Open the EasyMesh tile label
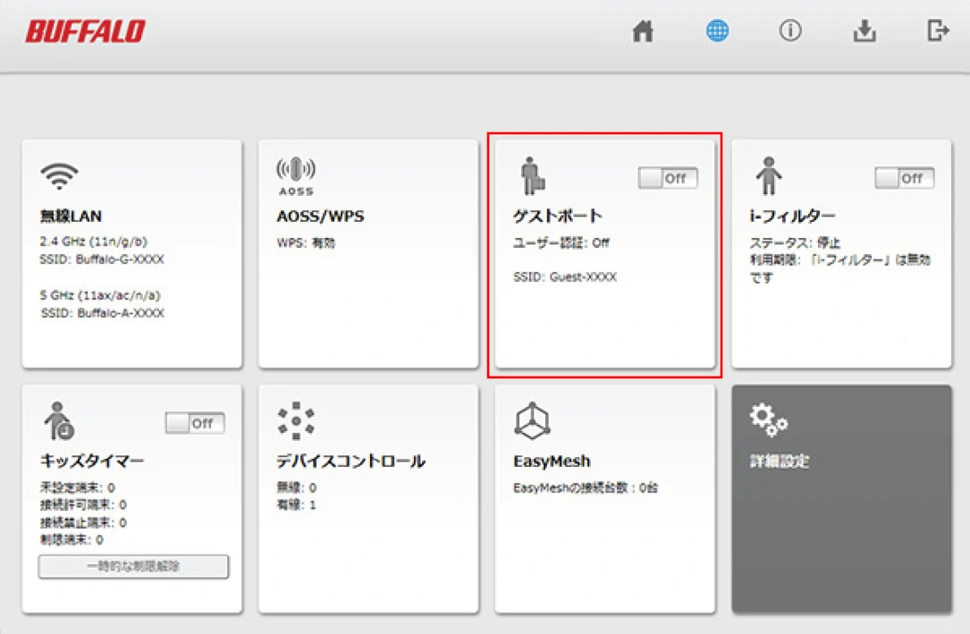The width and height of the screenshot is (970, 634). (552, 461)
